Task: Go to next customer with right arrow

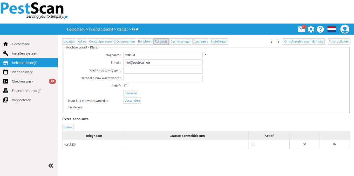Action: pyautogui.click(x=278, y=41)
